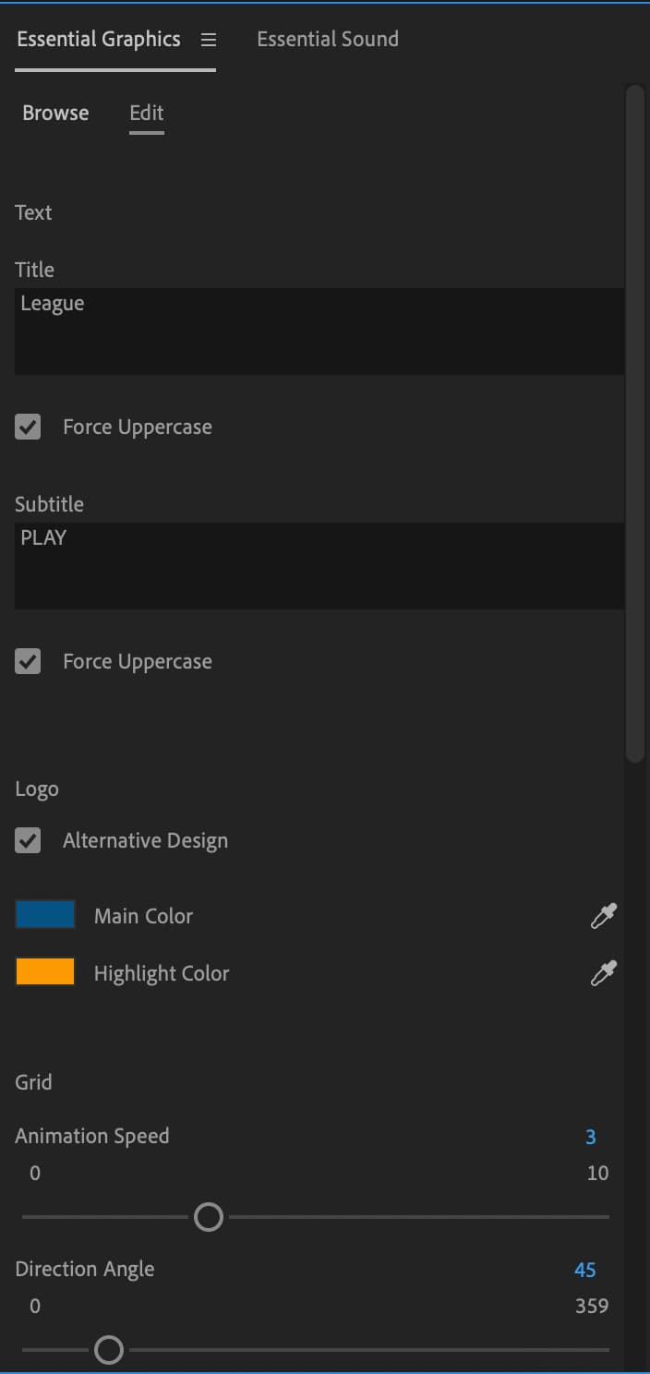Open the Main Color swatch picker
Screen dimensions: 650x1374
(44, 914)
